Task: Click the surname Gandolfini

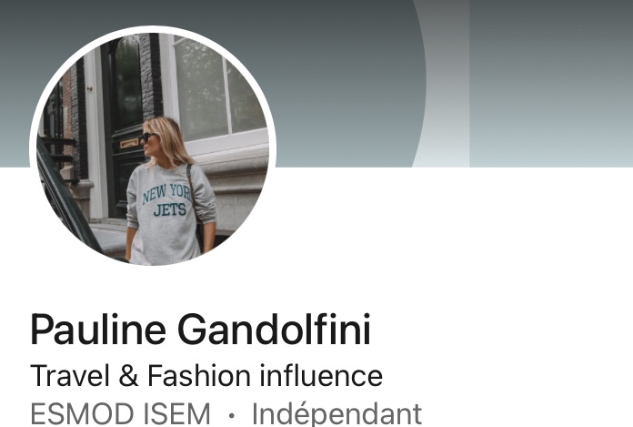Action: coord(274,330)
